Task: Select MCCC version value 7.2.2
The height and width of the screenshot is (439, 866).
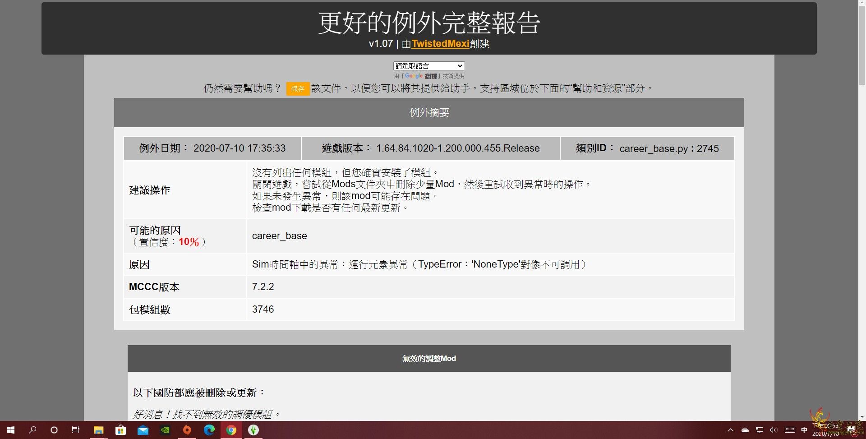Action: 263,287
